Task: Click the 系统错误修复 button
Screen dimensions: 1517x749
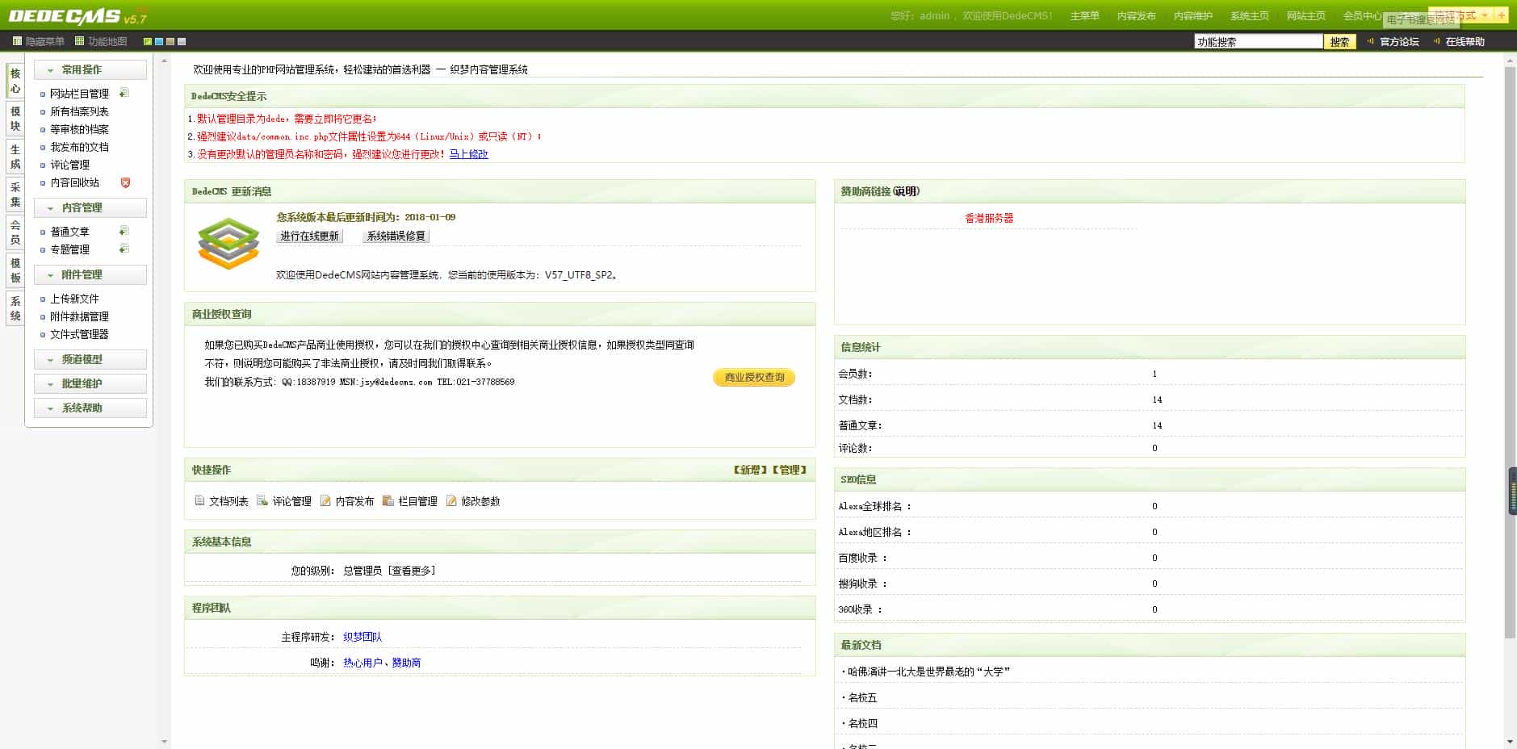Action: click(396, 236)
